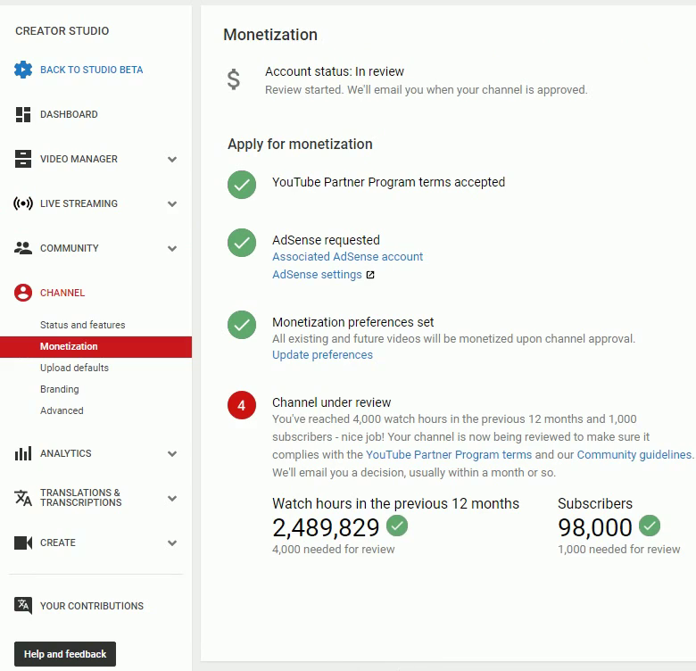Go to Dashboard
This screenshot has width=696, height=671.
point(69,114)
